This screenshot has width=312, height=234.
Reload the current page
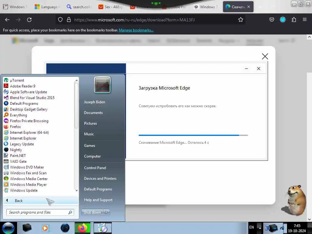tap(29, 20)
